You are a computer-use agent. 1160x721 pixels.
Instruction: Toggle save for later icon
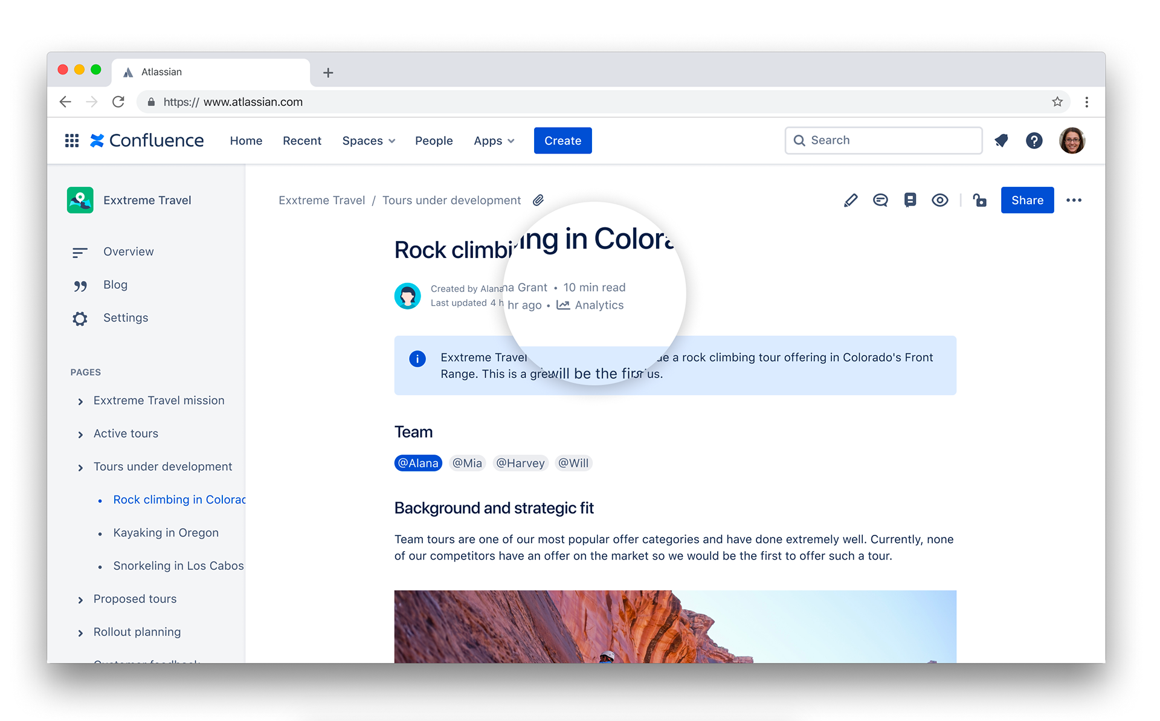[910, 200]
